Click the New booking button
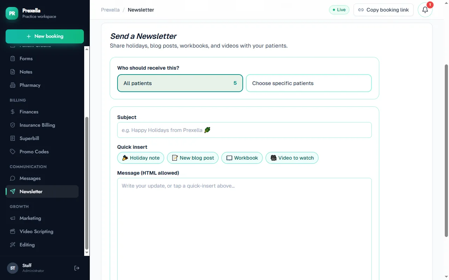Viewport: 449px width, 280px height. tap(45, 36)
